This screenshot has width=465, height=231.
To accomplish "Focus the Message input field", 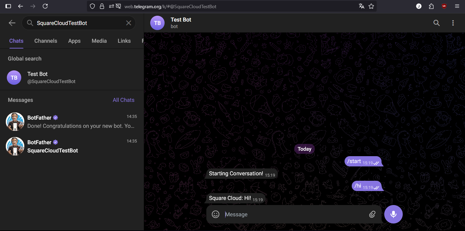I will (294, 214).
